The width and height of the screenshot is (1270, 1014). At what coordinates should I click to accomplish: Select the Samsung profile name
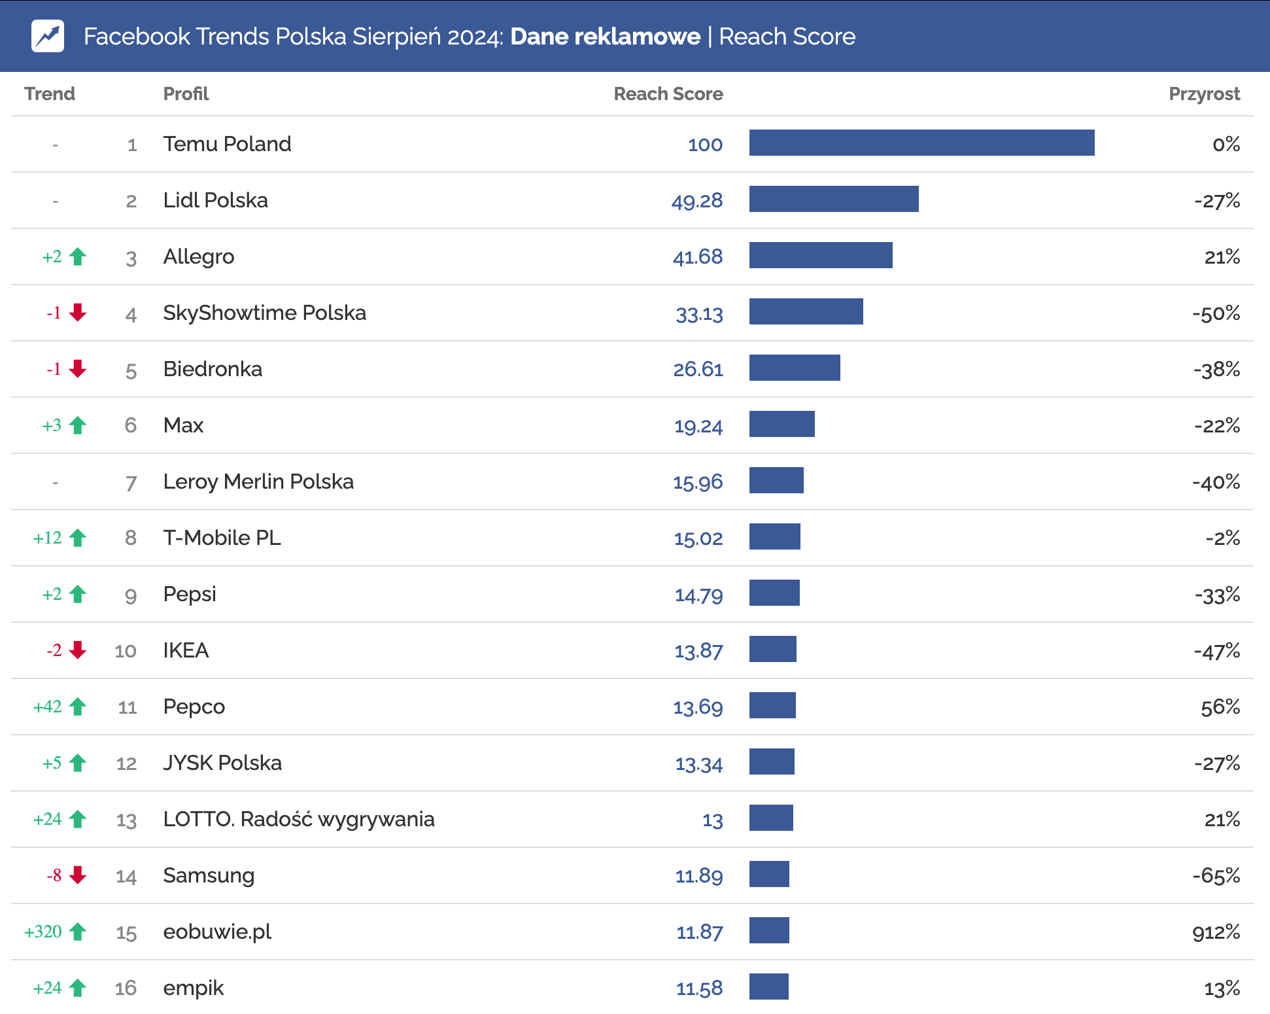pyautogui.click(x=209, y=876)
